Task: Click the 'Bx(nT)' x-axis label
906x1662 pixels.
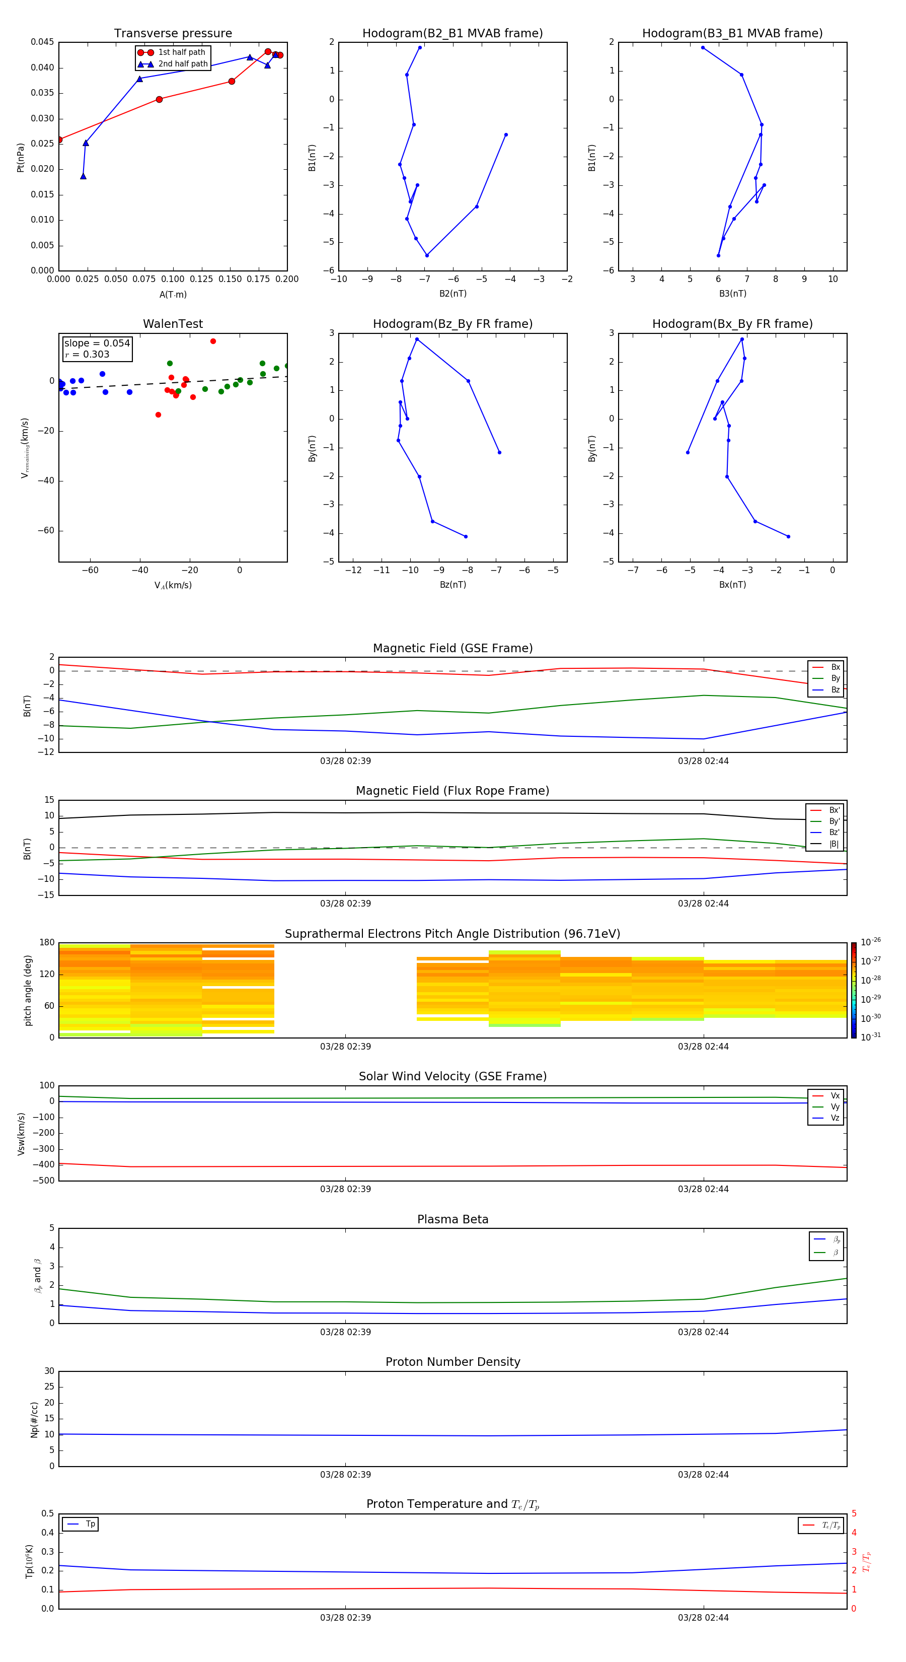Action: click(x=732, y=585)
